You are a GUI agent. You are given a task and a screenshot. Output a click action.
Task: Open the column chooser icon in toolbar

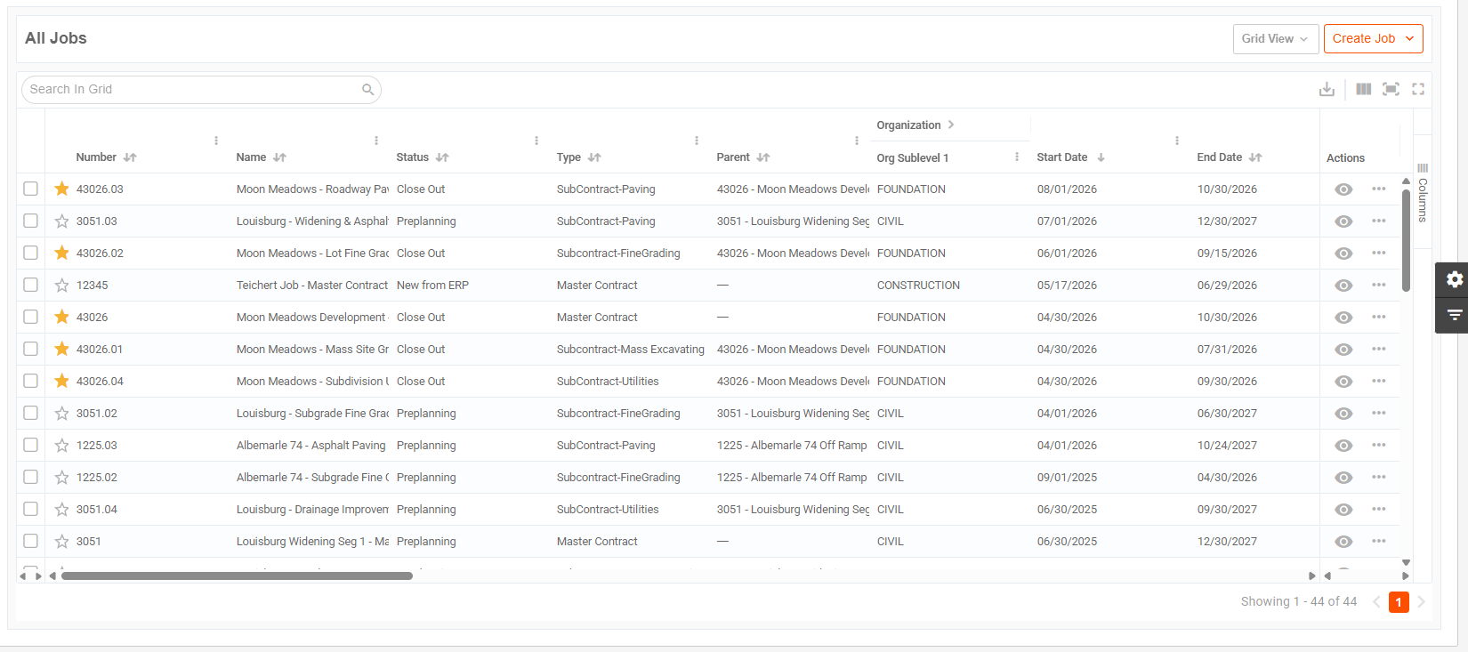pos(1363,89)
